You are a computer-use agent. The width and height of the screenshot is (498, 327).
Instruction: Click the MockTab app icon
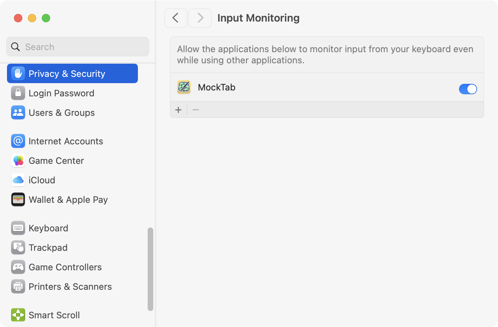(x=184, y=87)
